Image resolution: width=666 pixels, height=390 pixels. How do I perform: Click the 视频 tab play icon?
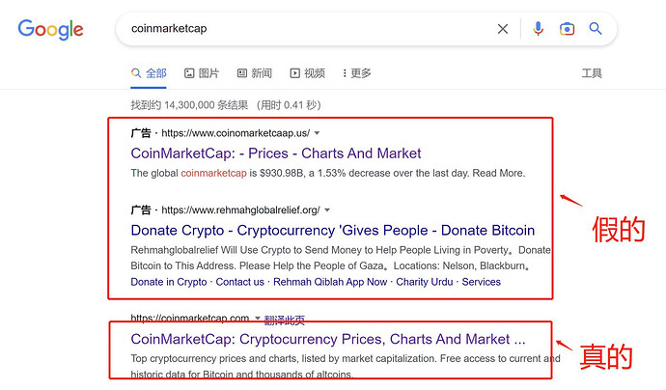(294, 73)
